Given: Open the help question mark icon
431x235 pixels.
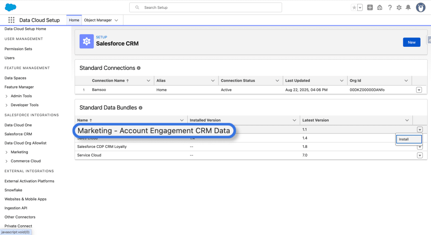Looking at the screenshot, I should click(x=390, y=8).
